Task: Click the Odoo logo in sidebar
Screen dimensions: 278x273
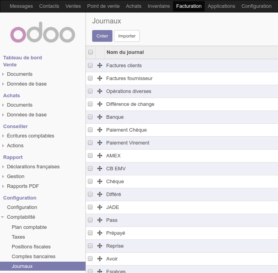Action: pos(43,34)
